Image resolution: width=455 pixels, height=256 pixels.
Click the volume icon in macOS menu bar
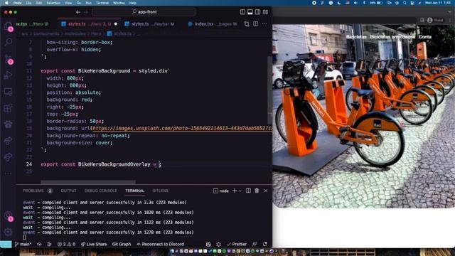click(x=355, y=3)
